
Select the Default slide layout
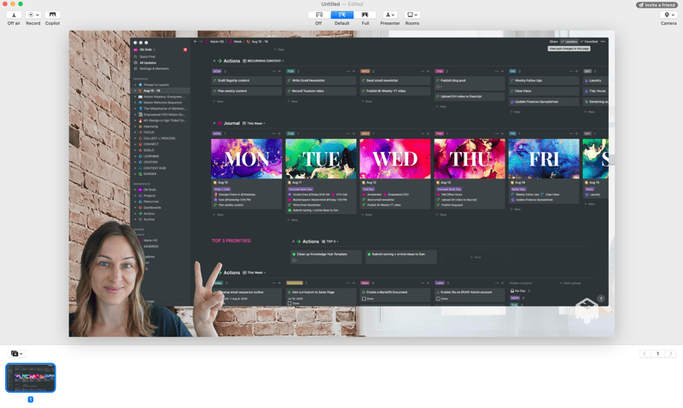tap(342, 15)
